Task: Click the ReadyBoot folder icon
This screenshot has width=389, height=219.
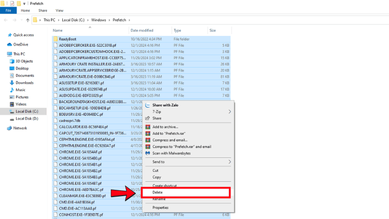Action: click(x=55, y=39)
